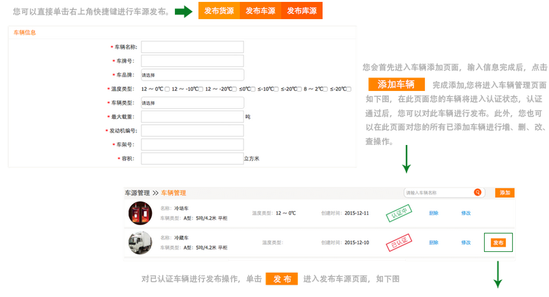
Task: Select the 发布车源 tab
Action: click(x=260, y=11)
